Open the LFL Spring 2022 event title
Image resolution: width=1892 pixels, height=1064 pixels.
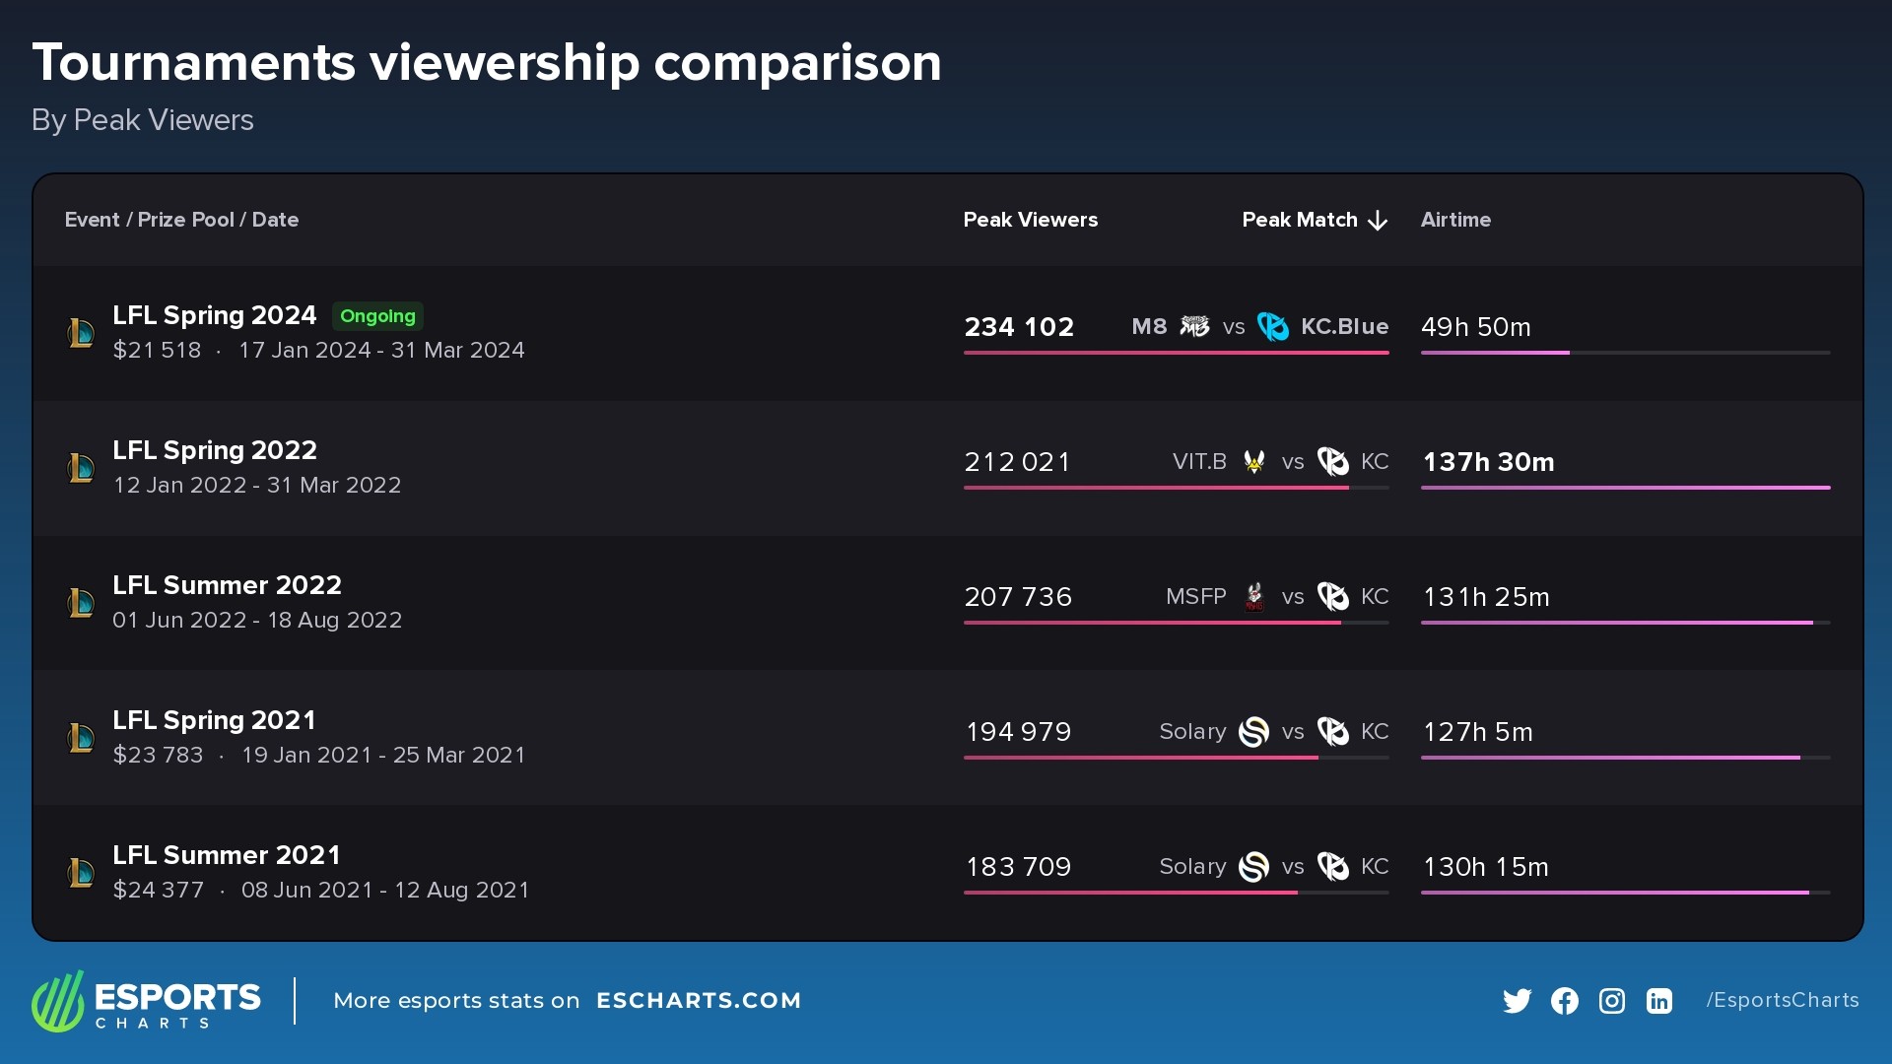(x=215, y=450)
